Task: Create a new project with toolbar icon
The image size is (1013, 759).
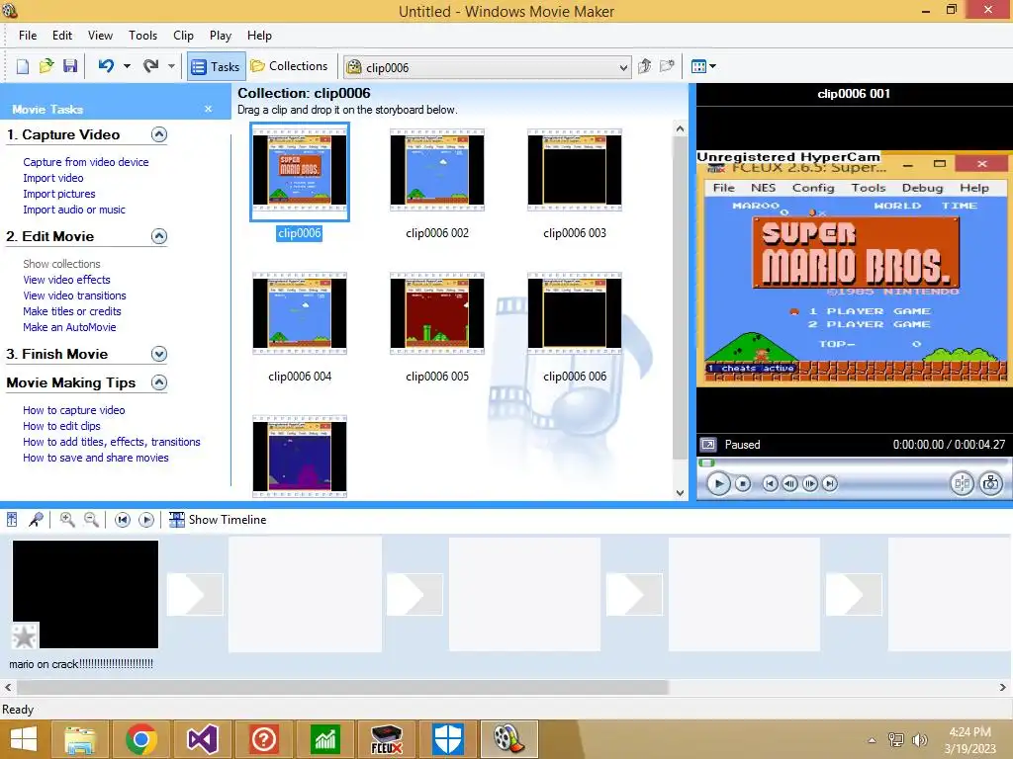Action: [x=23, y=66]
